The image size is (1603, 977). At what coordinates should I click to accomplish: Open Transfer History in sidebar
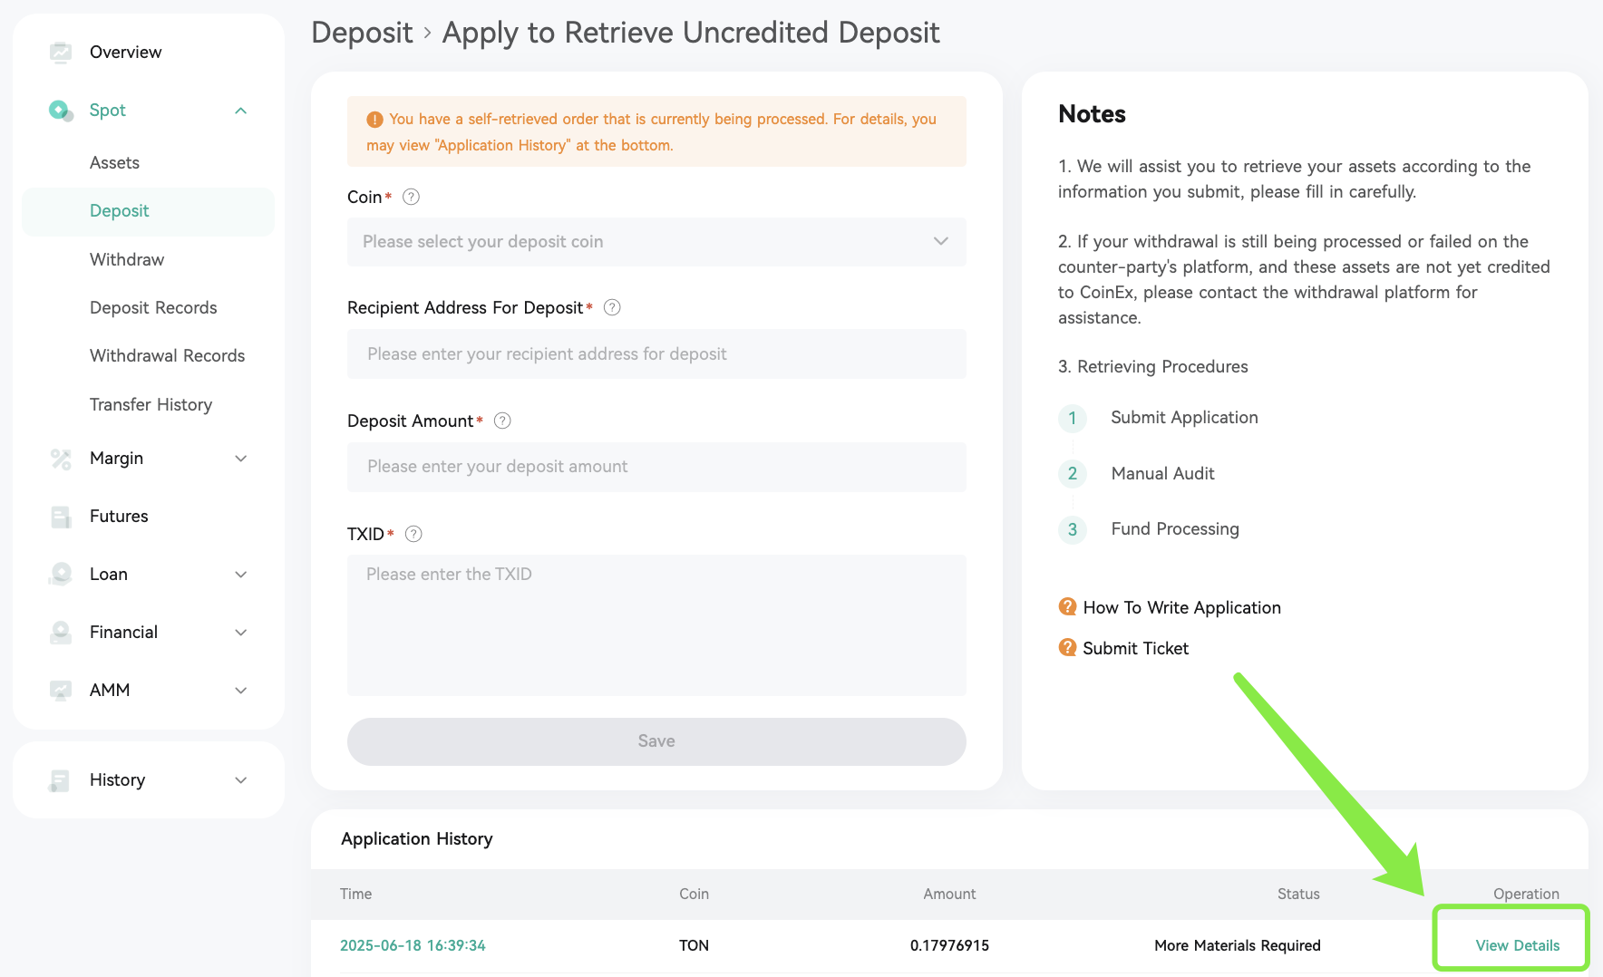pos(151,404)
